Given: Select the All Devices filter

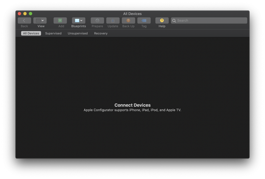Looking at the screenshot, I should click(x=31, y=33).
